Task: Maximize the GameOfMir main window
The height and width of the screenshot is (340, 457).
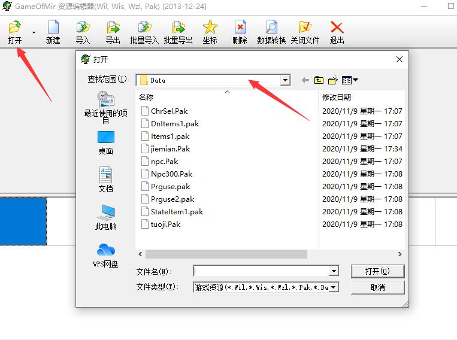Action: pos(451,6)
